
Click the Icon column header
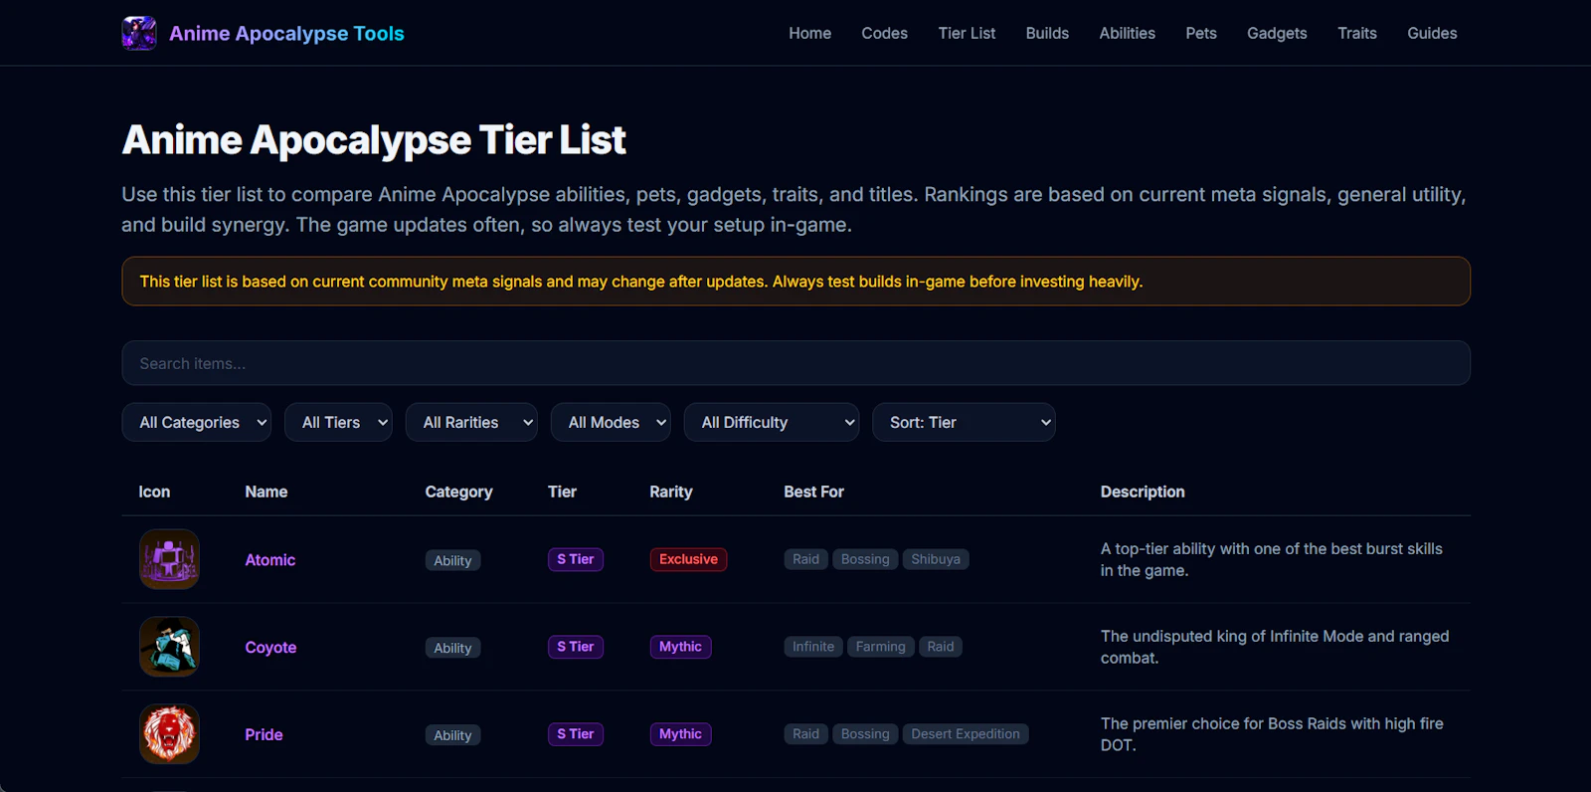154,492
